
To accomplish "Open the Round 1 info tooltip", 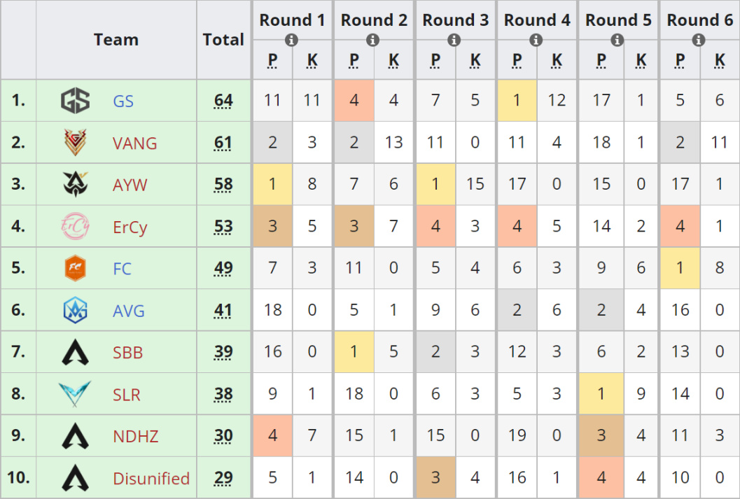I will click(x=292, y=40).
